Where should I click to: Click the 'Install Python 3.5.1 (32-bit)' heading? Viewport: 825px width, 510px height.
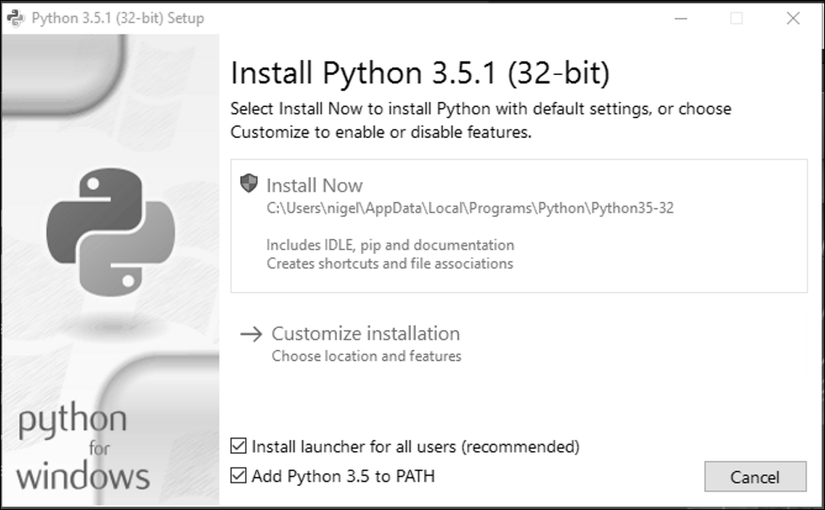pyautogui.click(x=419, y=73)
